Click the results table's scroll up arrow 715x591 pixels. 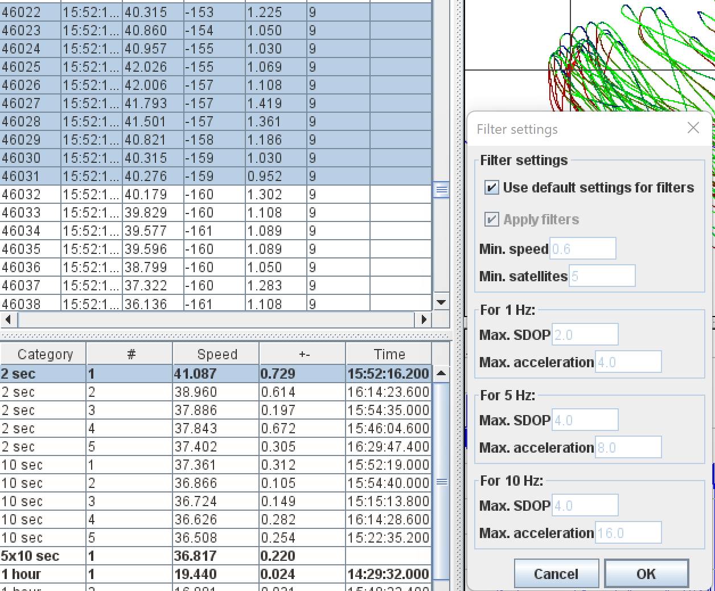[441, 374]
